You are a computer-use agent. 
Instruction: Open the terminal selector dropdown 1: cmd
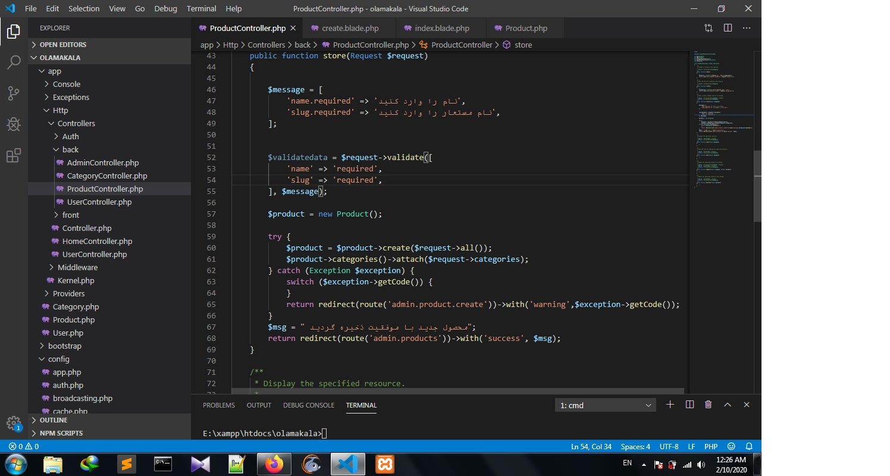(606, 405)
